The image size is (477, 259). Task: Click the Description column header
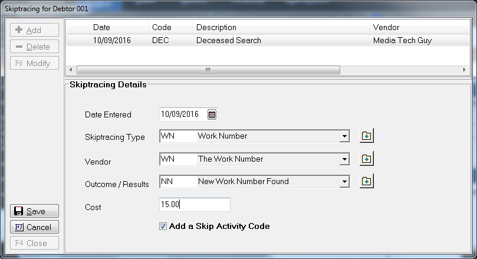pyautogui.click(x=281, y=27)
